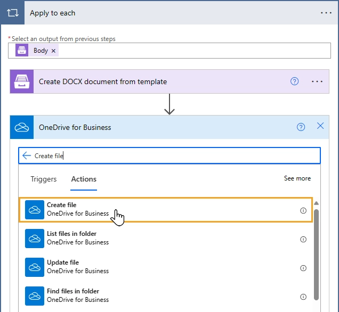Click the actions list scrollbar thumb

coord(316,255)
